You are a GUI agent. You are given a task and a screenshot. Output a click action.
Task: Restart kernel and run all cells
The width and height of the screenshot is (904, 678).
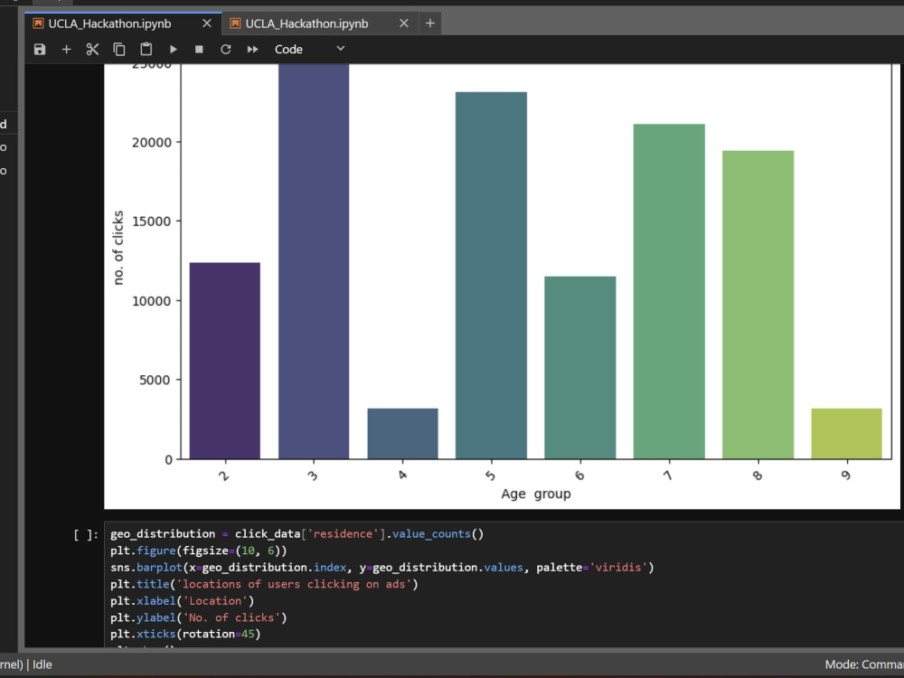click(252, 50)
